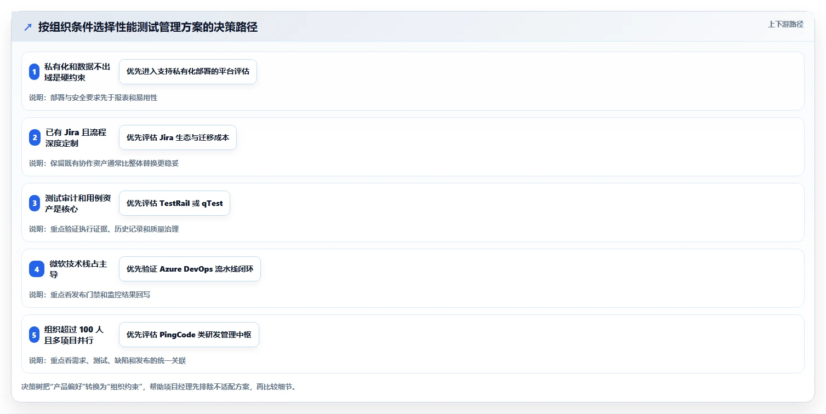Viewport: 826px width, 414px height.
Task: Click condition '测试审计和用例资产是核心'
Action: coord(78,203)
